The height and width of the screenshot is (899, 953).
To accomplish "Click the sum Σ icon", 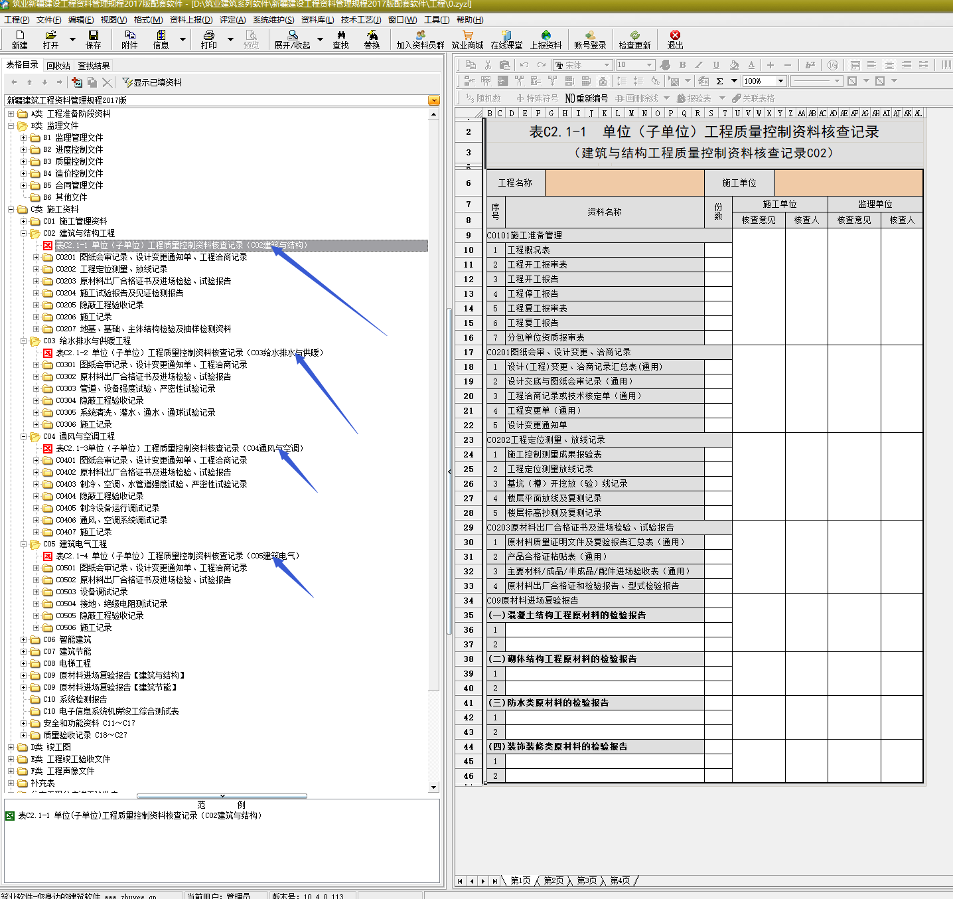I will click(719, 81).
